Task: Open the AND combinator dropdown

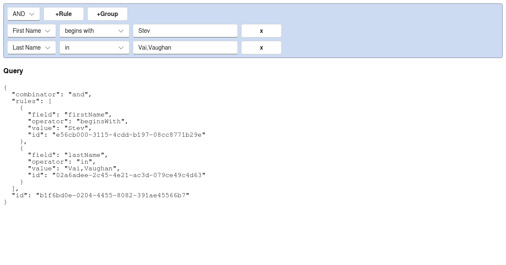Action: coord(24,14)
